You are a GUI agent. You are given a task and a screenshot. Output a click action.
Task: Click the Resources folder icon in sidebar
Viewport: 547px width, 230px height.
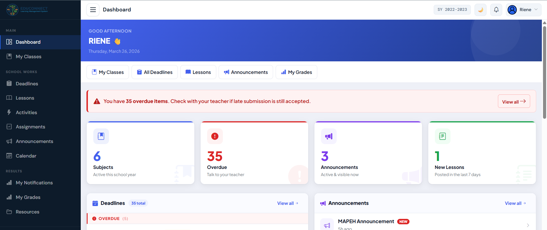coord(9,212)
